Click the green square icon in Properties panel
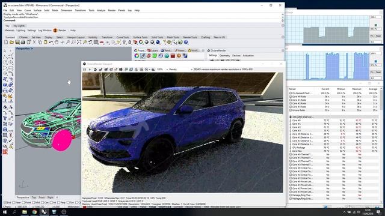This screenshot has height=216, width=385. point(155,56)
